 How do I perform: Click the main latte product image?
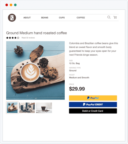click(36, 70)
